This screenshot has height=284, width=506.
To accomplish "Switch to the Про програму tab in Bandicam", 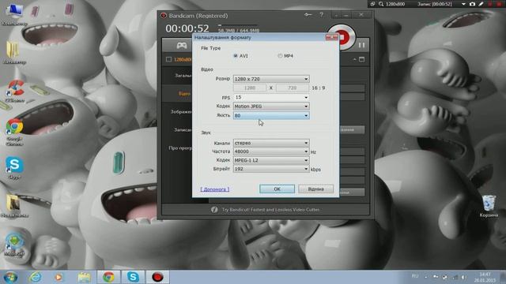I will (x=180, y=148).
